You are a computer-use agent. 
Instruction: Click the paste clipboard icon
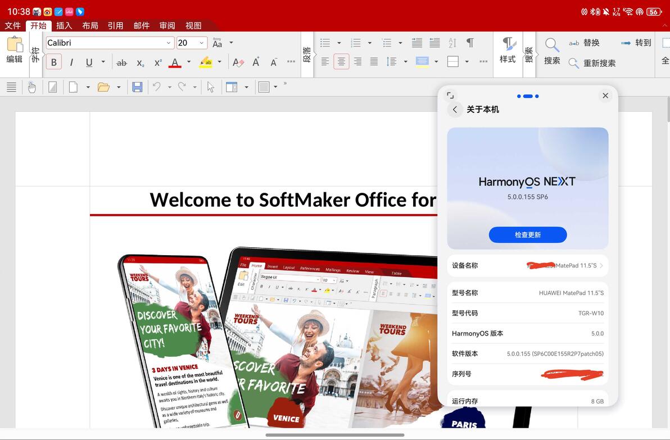(15, 44)
